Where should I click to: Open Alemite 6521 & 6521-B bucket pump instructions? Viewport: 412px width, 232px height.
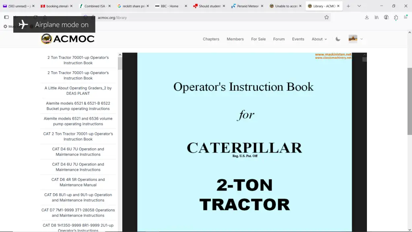tap(78, 106)
